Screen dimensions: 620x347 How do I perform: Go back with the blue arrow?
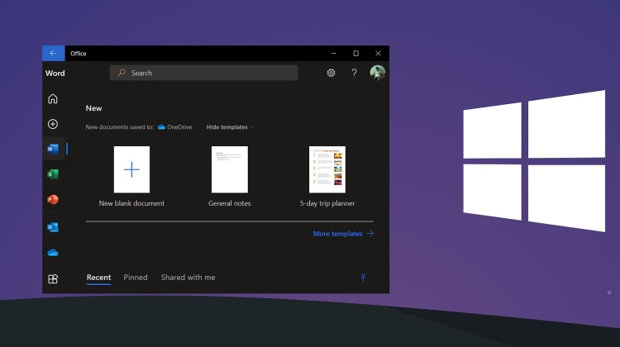coord(54,54)
